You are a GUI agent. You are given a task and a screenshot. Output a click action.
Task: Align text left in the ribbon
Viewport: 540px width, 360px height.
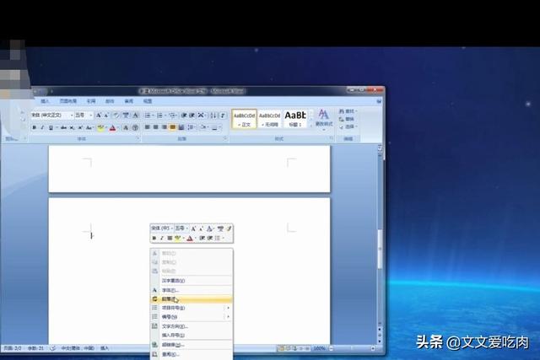[x=148, y=127]
